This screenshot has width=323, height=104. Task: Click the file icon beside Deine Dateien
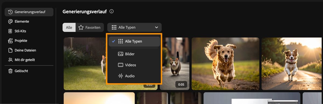[10, 50]
